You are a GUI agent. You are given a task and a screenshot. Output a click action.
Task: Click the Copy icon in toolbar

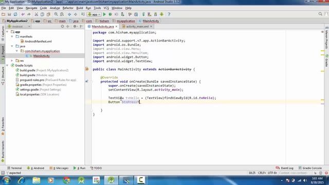[42, 14]
